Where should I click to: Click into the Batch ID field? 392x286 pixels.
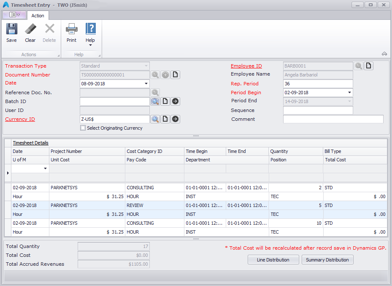(115, 101)
